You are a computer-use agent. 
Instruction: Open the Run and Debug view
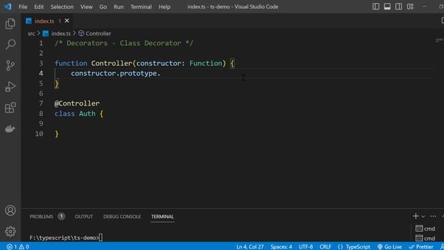click(10, 86)
